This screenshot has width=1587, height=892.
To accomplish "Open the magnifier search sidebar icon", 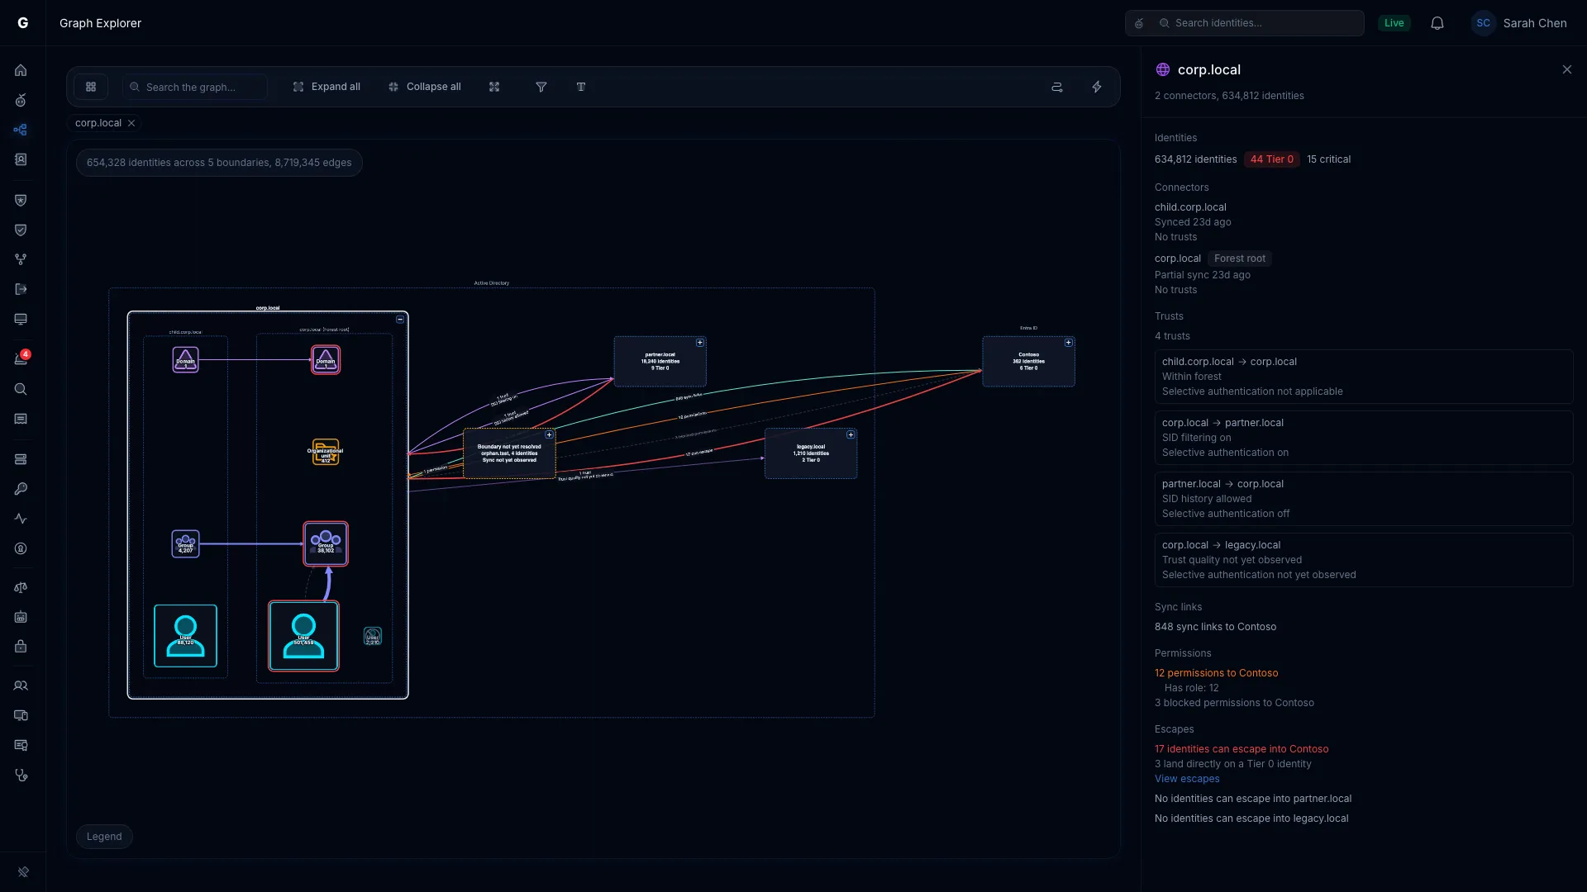I will [21, 389].
